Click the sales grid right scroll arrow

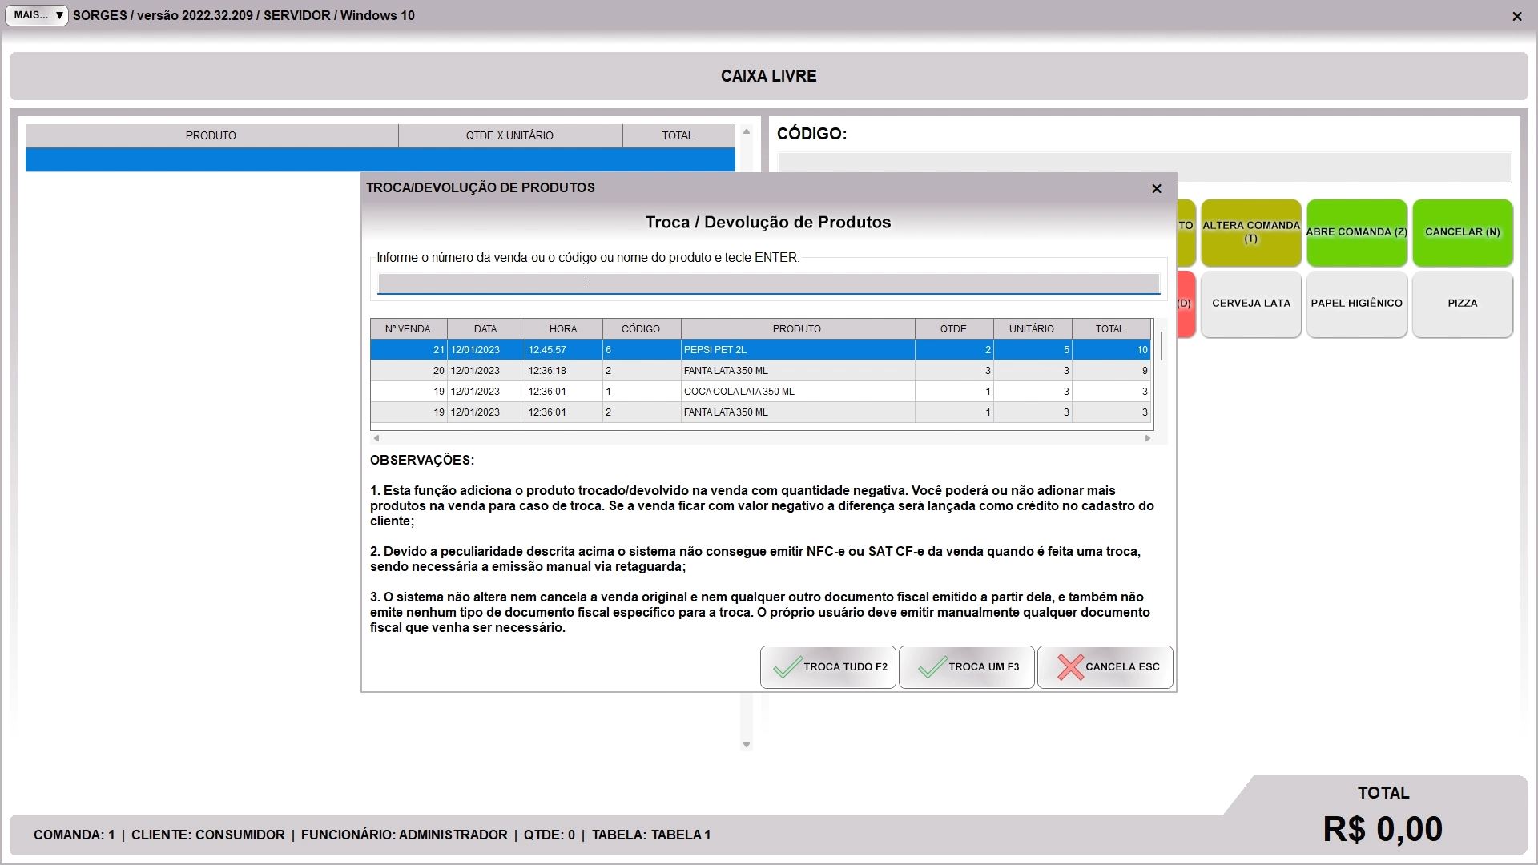(x=1148, y=438)
